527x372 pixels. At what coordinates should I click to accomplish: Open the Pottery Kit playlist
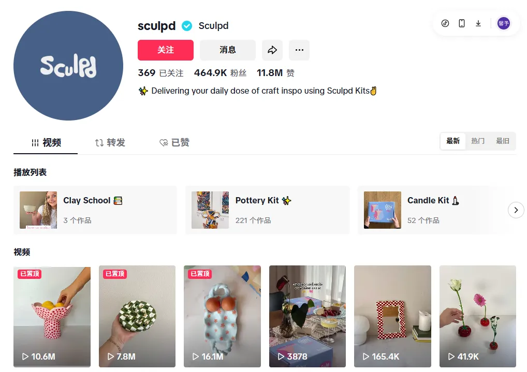268,210
